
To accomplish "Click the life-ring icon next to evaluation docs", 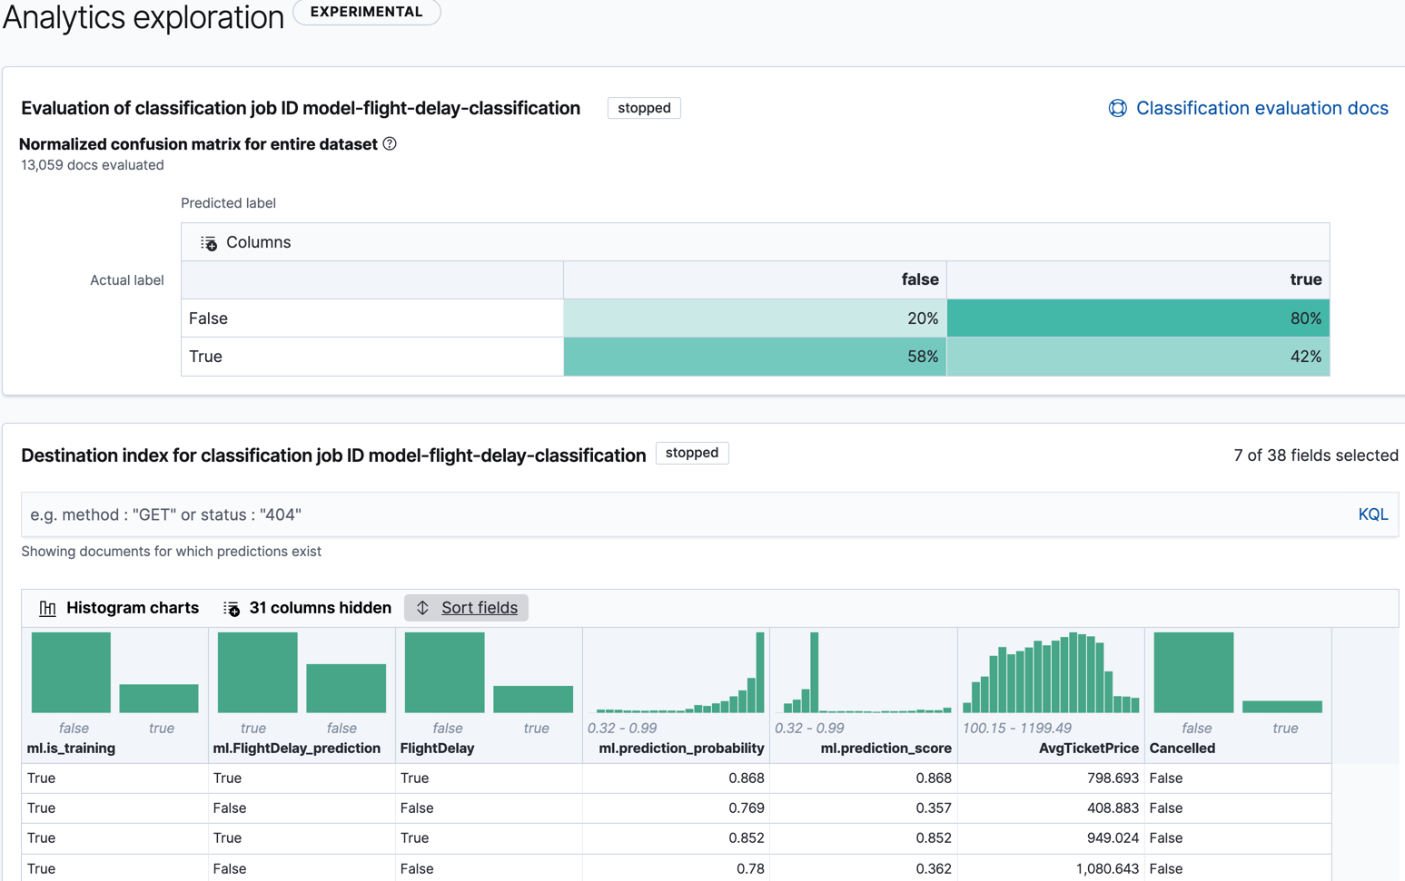I will (1116, 108).
